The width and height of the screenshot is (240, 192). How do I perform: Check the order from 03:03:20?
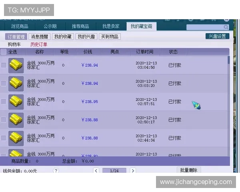(3, 84)
